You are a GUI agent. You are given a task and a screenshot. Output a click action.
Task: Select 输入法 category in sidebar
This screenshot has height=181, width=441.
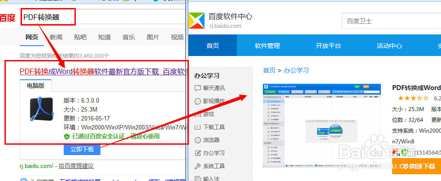[x=211, y=178]
